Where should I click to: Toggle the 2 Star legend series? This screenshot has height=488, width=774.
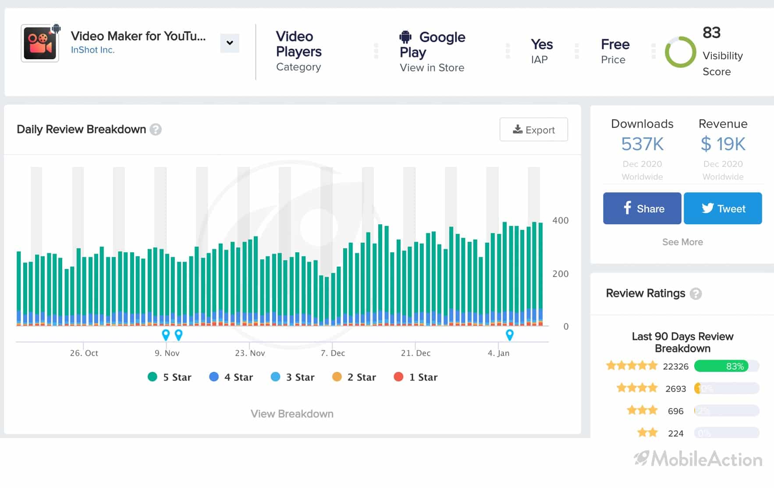point(354,377)
